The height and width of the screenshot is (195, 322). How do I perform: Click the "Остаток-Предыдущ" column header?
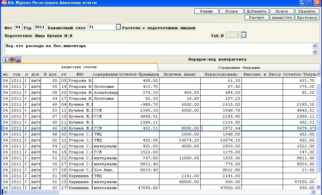pyautogui.click(x=139, y=74)
